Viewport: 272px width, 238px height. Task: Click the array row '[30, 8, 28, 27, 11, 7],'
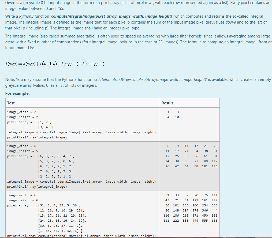point(60,226)
